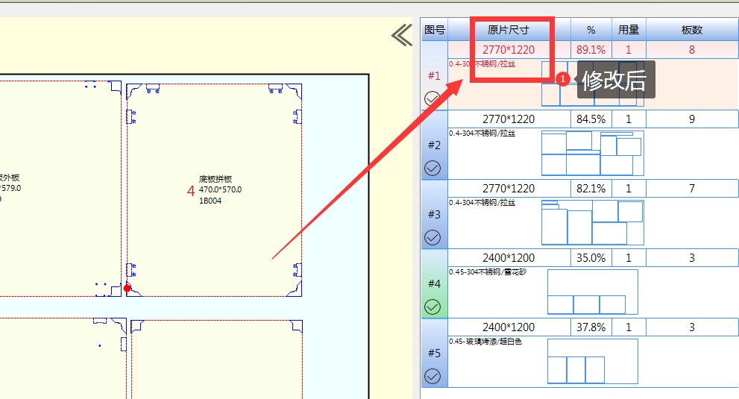Select sheet number #1 label
This screenshot has width=739, height=399.
434,75
